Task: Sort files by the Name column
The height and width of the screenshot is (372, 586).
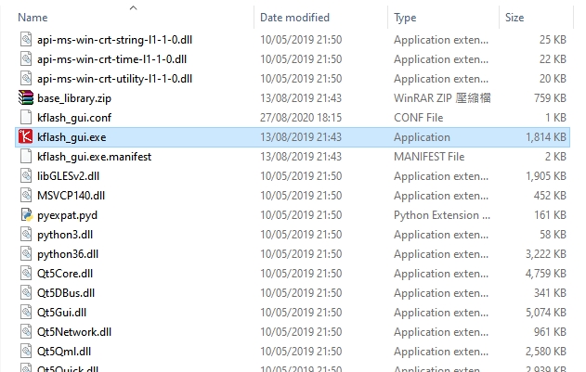Action: [x=33, y=18]
